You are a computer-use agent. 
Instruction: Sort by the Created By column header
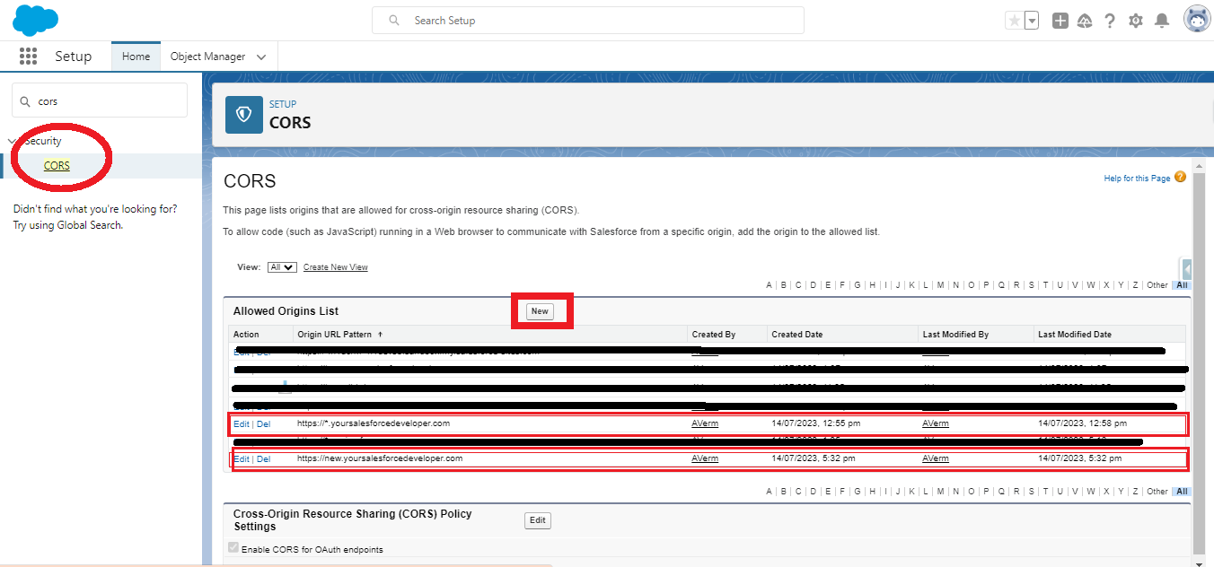pyautogui.click(x=713, y=335)
